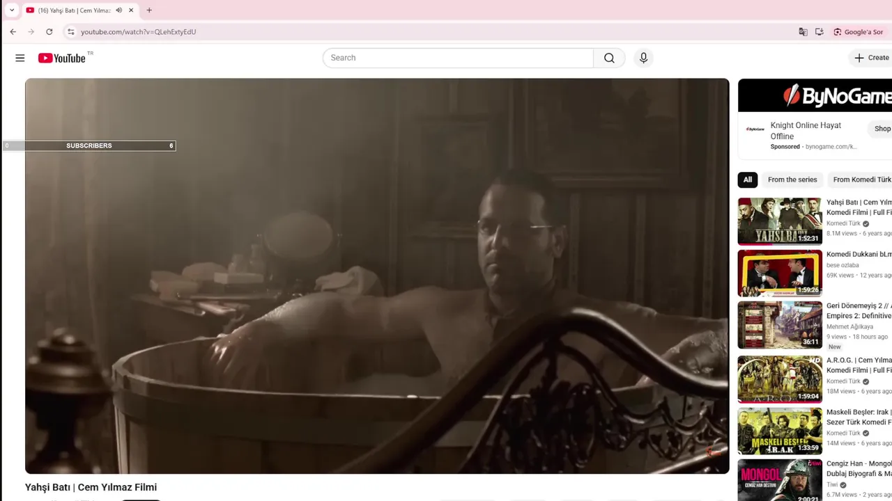This screenshot has width=892, height=501.
Task: Open the Mongol Cengiz Han thumbnail
Action: tap(780, 480)
